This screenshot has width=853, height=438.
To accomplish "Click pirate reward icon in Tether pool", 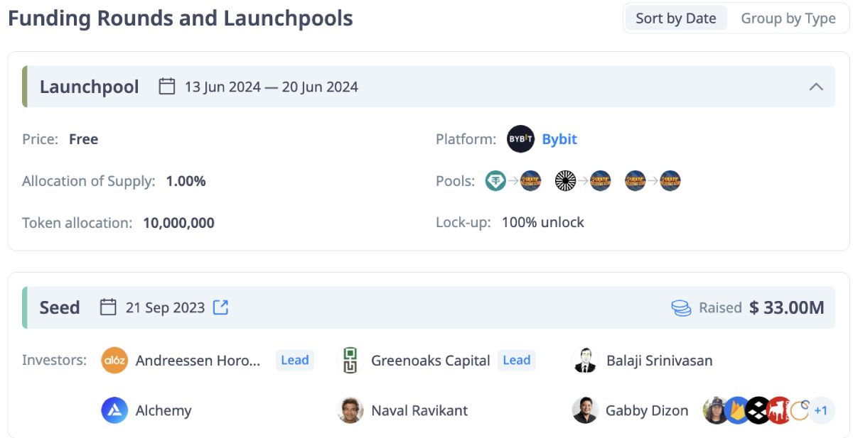I will 531,181.
